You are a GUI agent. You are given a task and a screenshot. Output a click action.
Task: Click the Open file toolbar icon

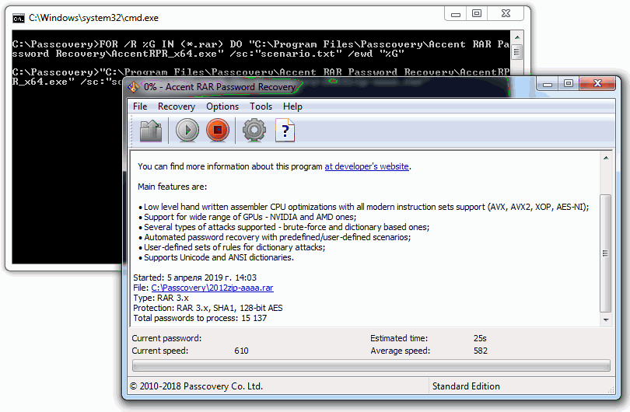click(151, 131)
